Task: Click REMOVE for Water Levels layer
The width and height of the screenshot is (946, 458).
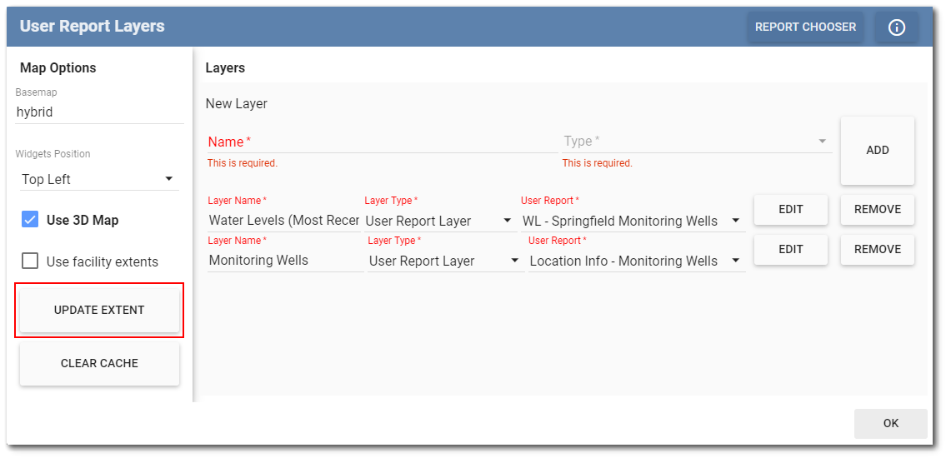Action: tap(878, 210)
